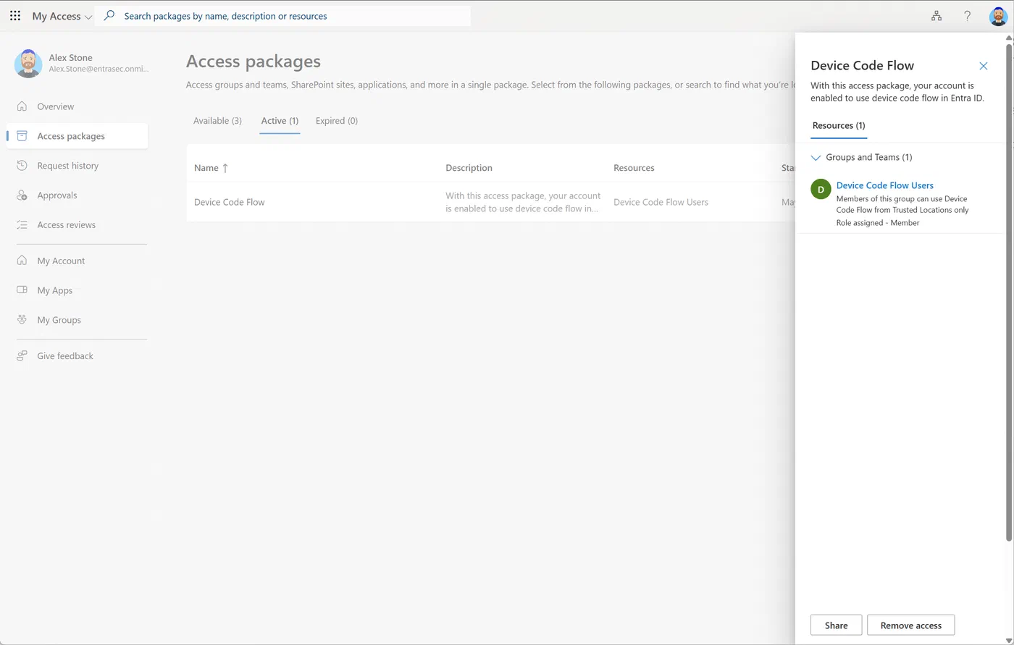Click the Role assigned - Member text
The height and width of the screenshot is (645, 1014).
click(x=878, y=223)
